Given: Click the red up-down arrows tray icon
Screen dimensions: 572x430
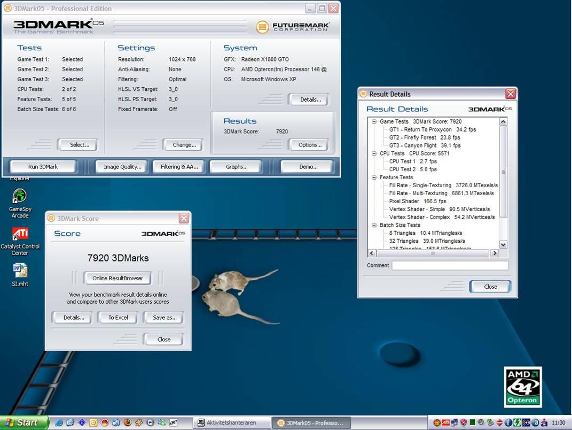Looking at the screenshot, I should click(x=499, y=423).
